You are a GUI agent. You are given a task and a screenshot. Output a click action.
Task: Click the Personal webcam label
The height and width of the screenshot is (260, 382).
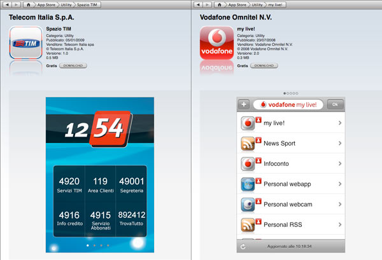pos(288,204)
